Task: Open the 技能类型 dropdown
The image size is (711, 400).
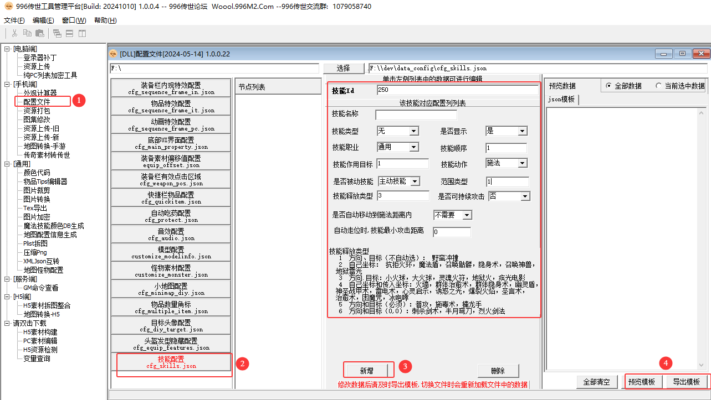Action: point(413,131)
